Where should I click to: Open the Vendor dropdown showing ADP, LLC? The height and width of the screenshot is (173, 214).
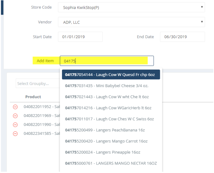pyautogui.click(x=131, y=22)
